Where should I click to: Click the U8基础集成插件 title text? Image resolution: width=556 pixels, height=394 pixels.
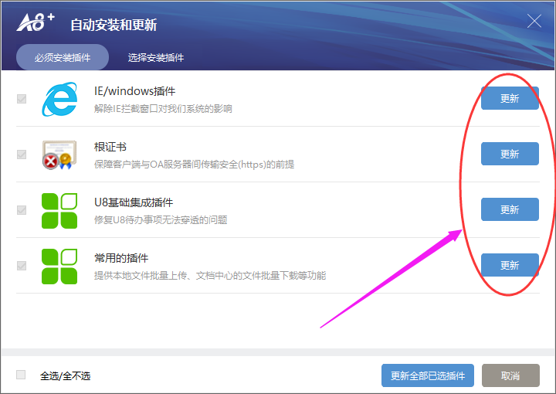coord(134,202)
